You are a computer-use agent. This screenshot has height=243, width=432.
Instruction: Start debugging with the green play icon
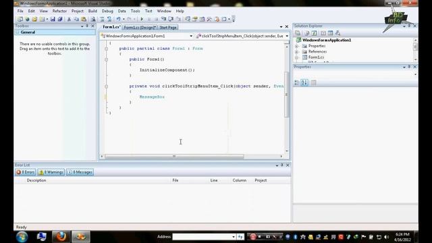click(142, 19)
